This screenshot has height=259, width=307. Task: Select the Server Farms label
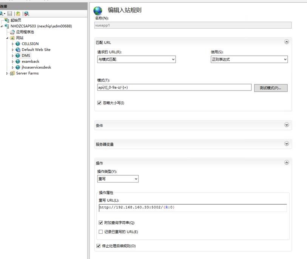pyautogui.click(x=28, y=73)
